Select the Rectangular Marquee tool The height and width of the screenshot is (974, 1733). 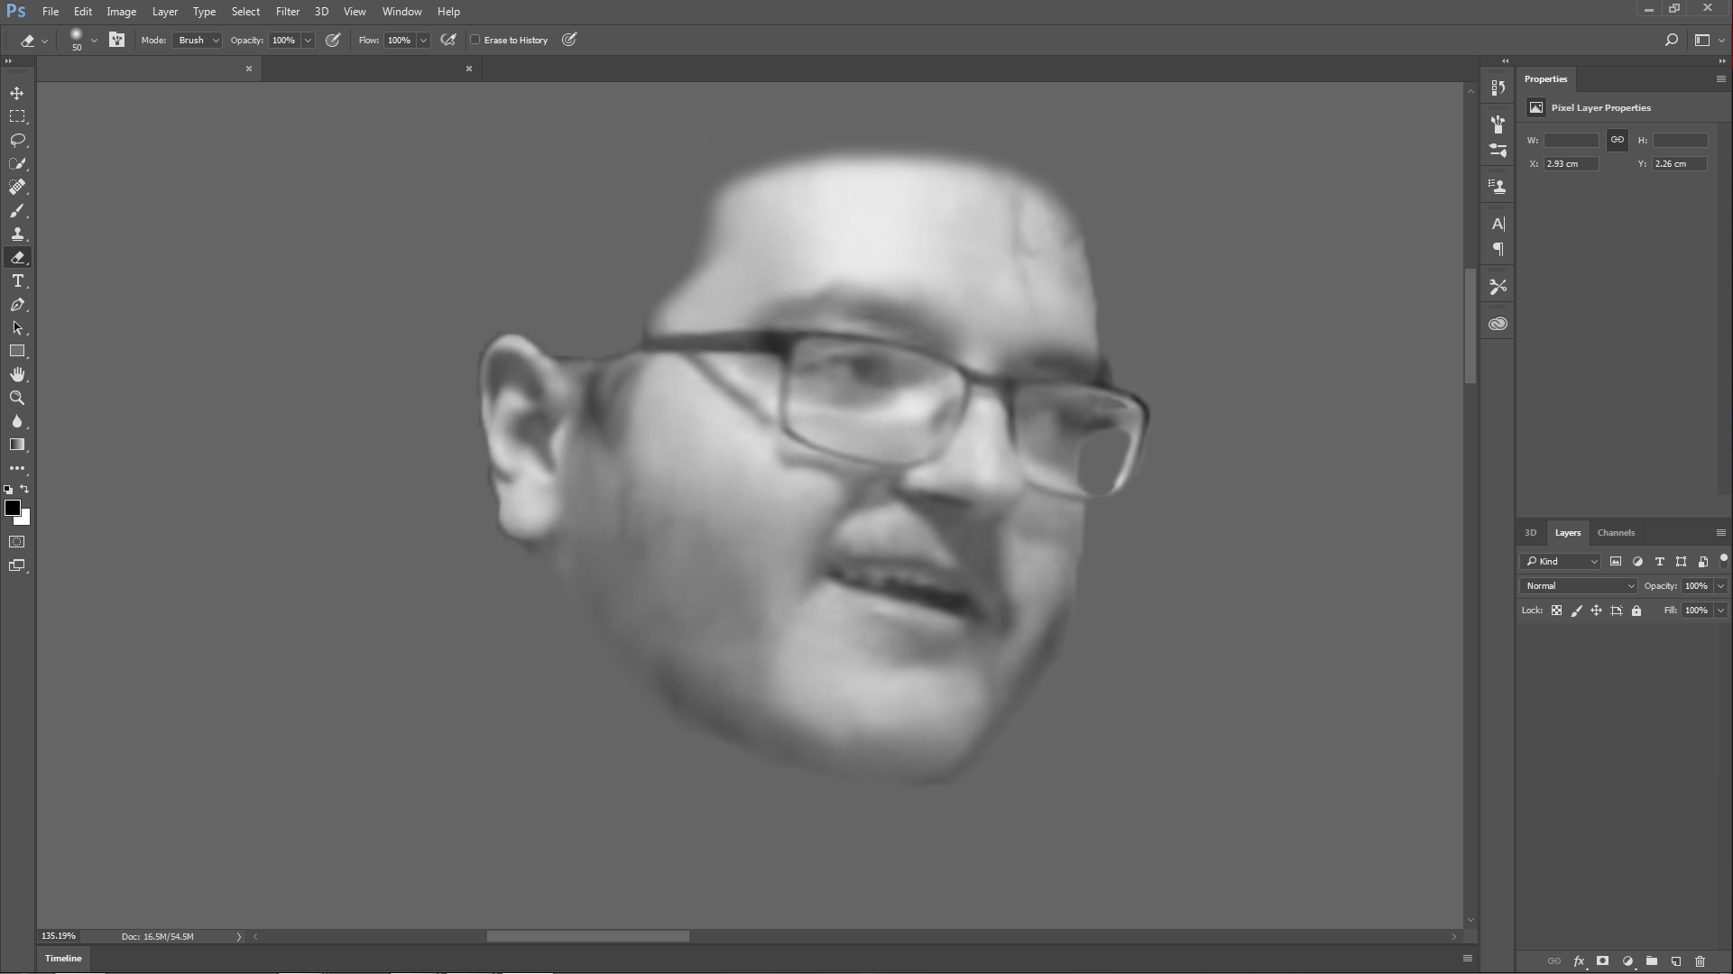[17, 116]
